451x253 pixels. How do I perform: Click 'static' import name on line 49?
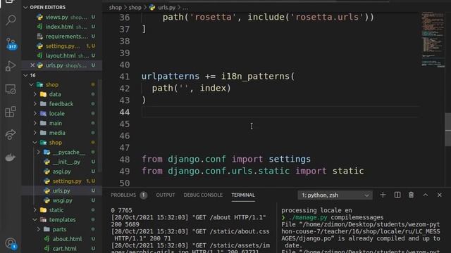(348, 171)
